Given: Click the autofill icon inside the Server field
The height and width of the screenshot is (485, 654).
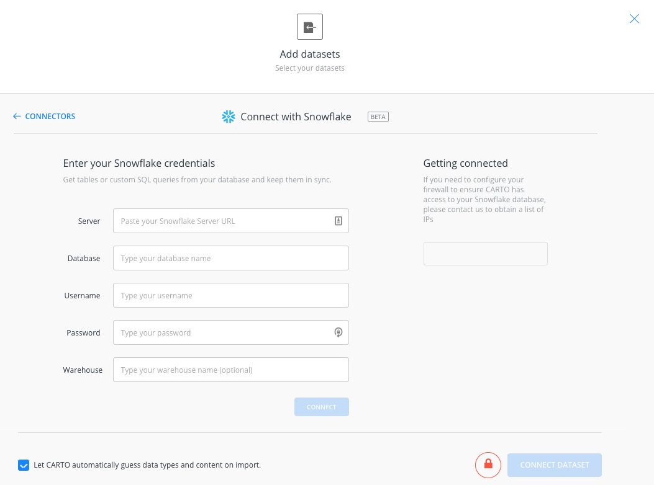Looking at the screenshot, I should [x=338, y=220].
